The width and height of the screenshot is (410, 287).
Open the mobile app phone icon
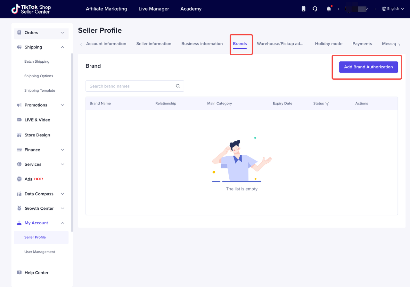(303, 9)
